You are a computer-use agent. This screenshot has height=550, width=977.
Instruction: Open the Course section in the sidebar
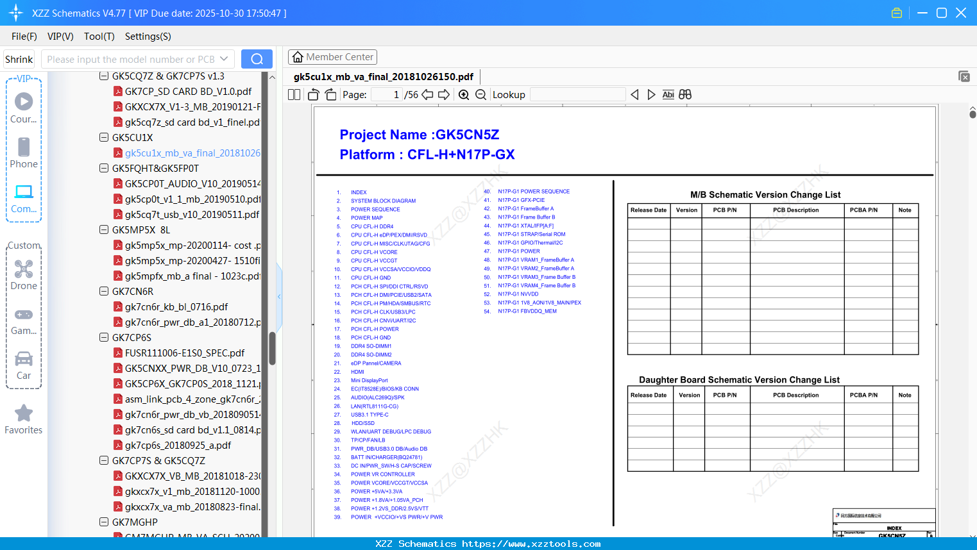tap(24, 108)
